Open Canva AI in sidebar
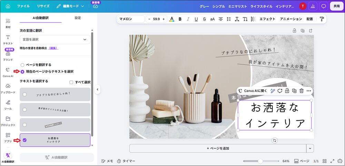This screenshot has height=166, width=345. (x=8, y=72)
